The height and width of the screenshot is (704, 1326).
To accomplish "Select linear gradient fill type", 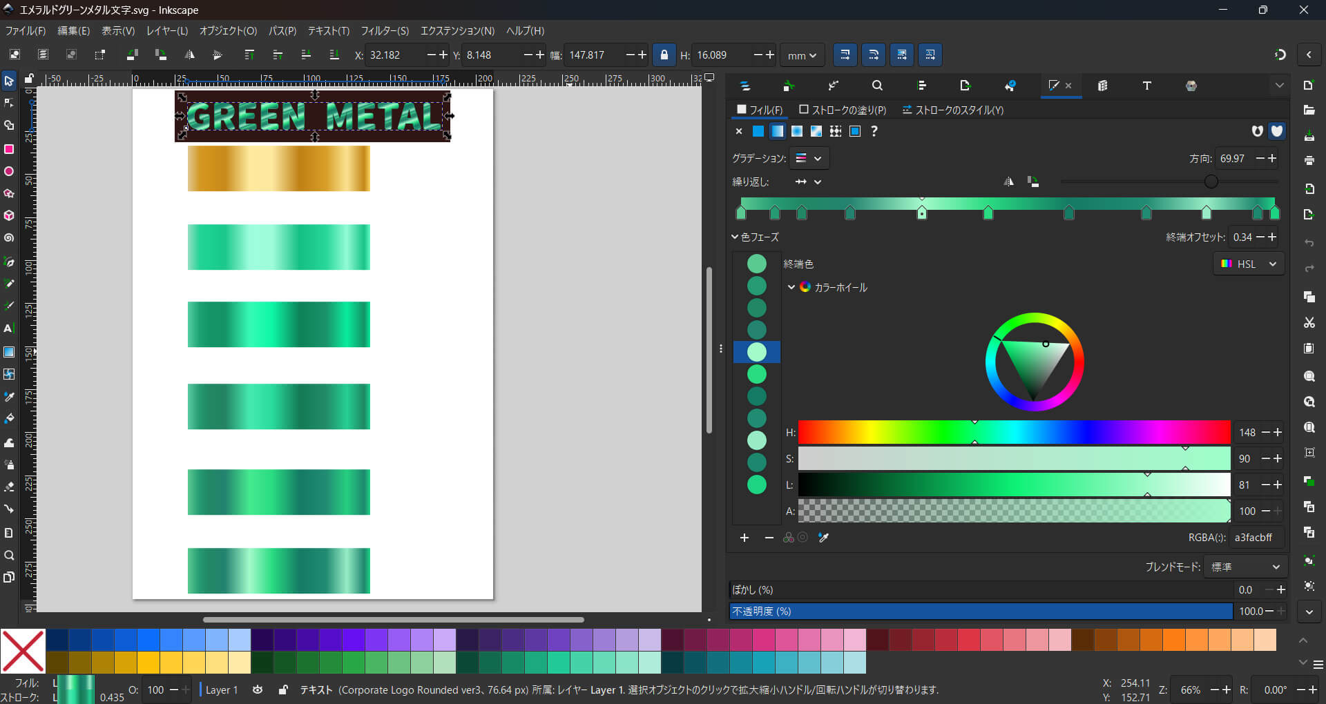I will [x=778, y=131].
